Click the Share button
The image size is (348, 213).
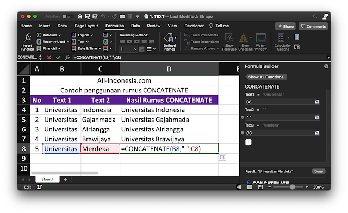pos(285,26)
